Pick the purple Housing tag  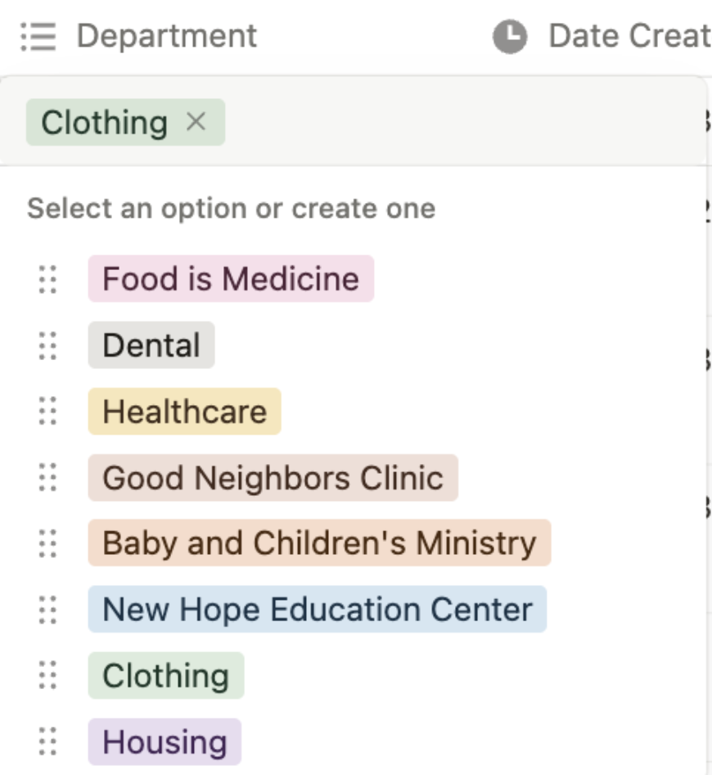coord(164,742)
